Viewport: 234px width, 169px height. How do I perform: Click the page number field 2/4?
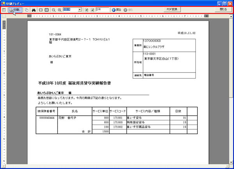click(x=103, y=9)
